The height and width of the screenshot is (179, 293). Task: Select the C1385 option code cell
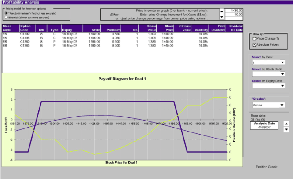click(25, 46)
